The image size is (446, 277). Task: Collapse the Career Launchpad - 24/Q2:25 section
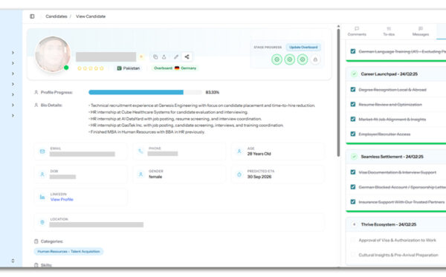[396, 74]
